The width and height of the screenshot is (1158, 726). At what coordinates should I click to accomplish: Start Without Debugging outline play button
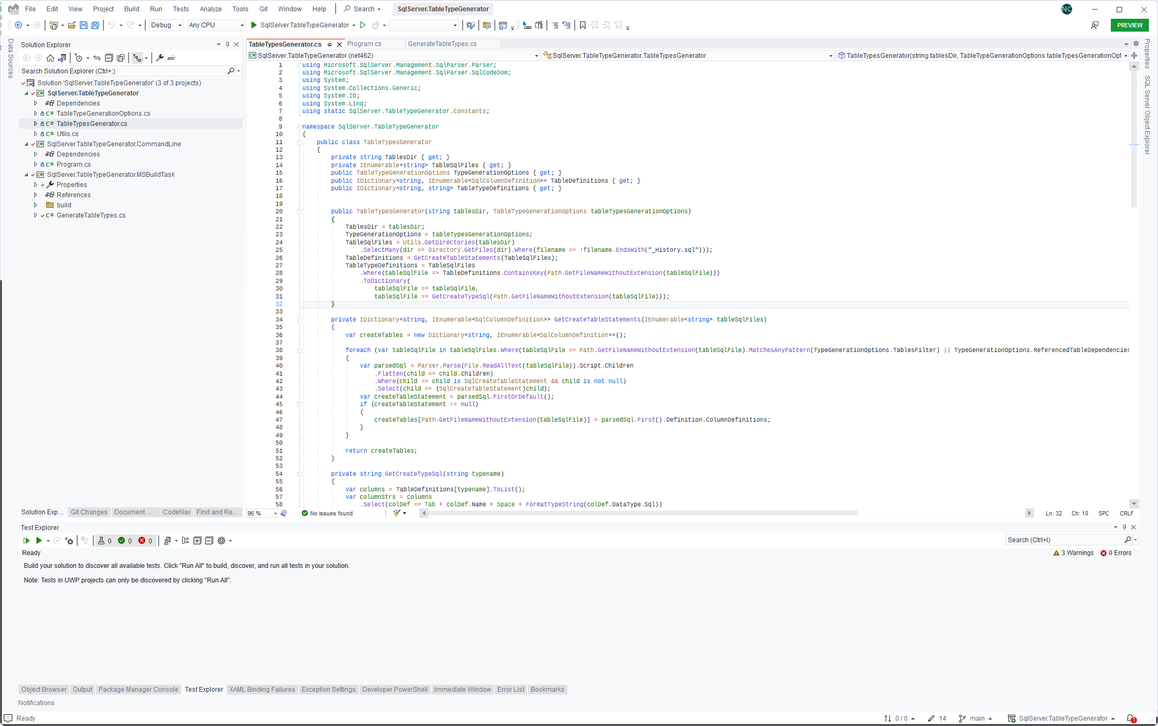pyautogui.click(x=363, y=25)
